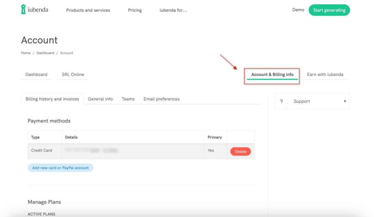Click the Support question mark icon
Viewport: 374px width, 217px height.
pyautogui.click(x=281, y=101)
